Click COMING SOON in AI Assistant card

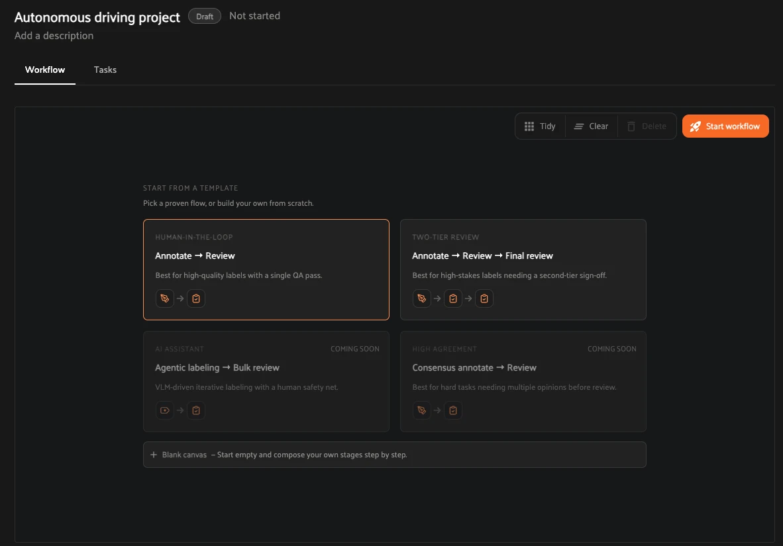click(x=355, y=349)
